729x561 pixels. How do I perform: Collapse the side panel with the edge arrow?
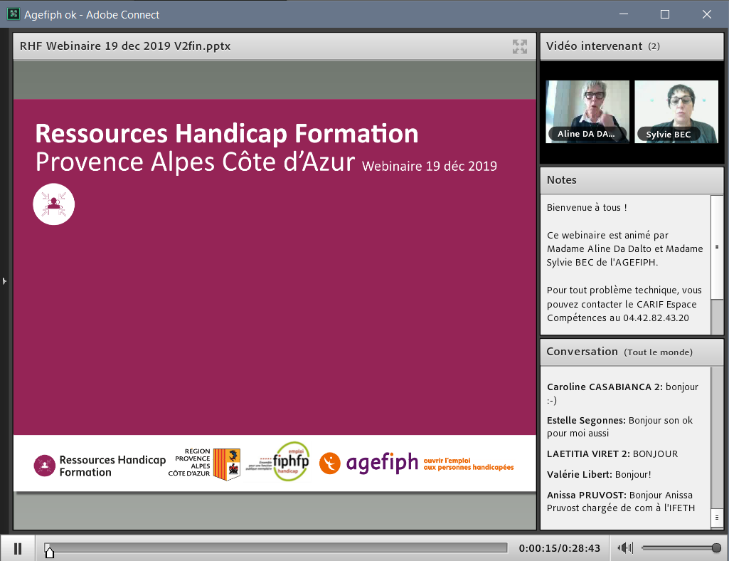click(4, 280)
